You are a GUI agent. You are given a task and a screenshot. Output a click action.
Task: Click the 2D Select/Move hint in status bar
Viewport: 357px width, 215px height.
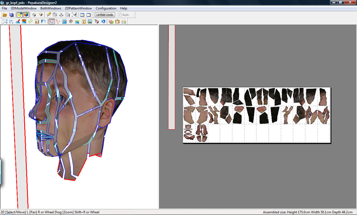[50, 212]
